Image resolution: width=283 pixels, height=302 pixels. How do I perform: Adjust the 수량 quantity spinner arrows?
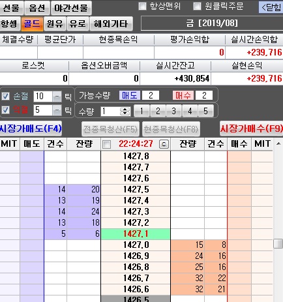[x=125, y=112]
